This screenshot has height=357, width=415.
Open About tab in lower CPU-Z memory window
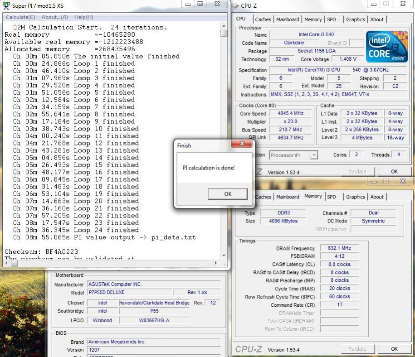(377, 197)
